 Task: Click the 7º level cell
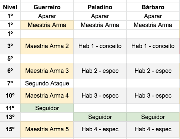click(x=10, y=84)
